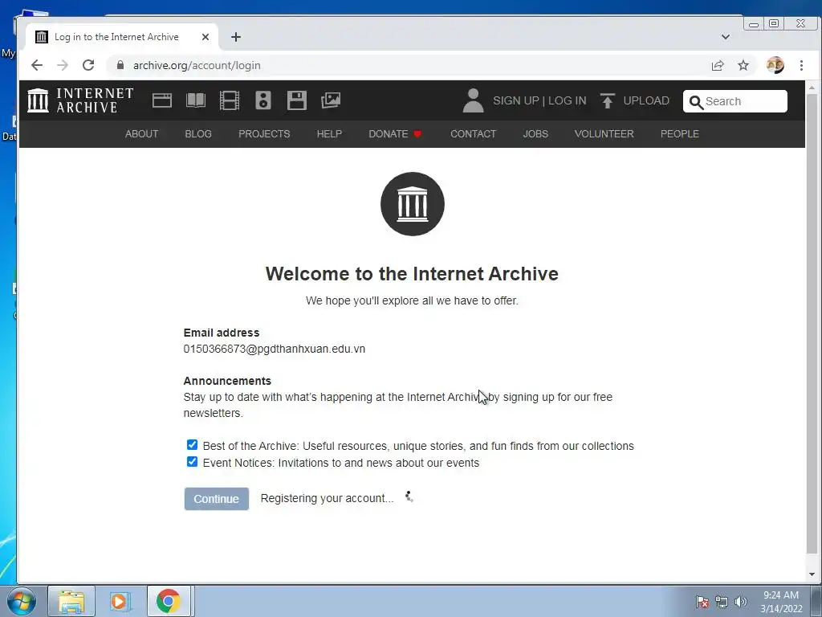Click the vertical scrollbar thumb

(812, 323)
